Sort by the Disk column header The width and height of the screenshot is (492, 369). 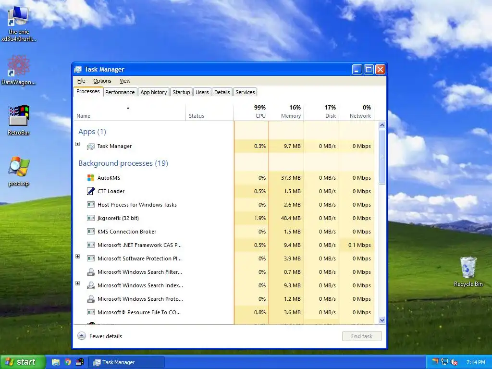click(x=321, y=111)
